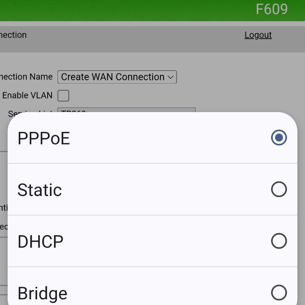
Task: Click the divider between Static and DHCP
Action: (152, 215)
